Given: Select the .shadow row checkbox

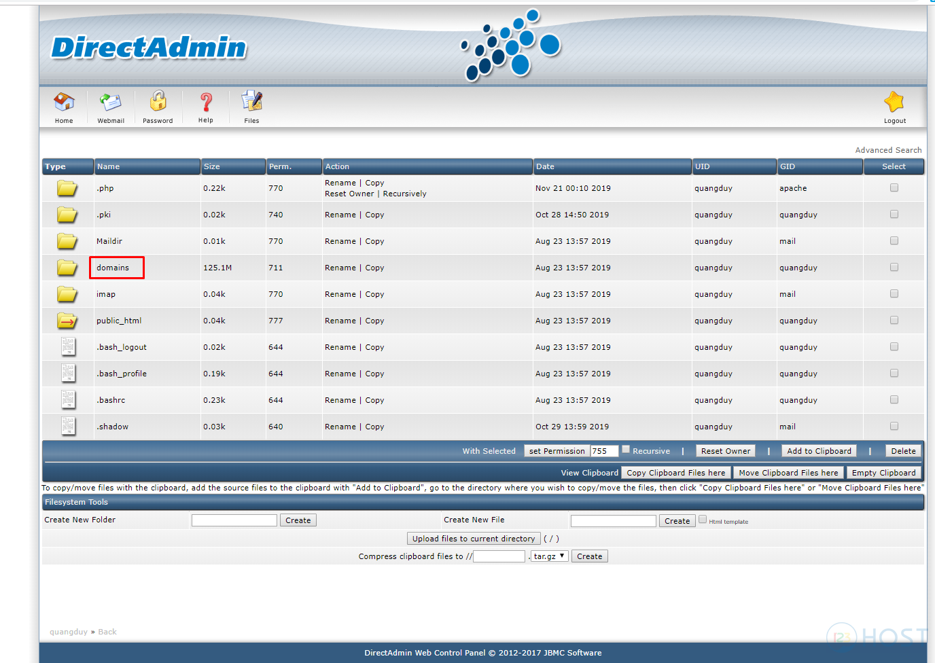Looking at the screenshot, I should 894,426.
